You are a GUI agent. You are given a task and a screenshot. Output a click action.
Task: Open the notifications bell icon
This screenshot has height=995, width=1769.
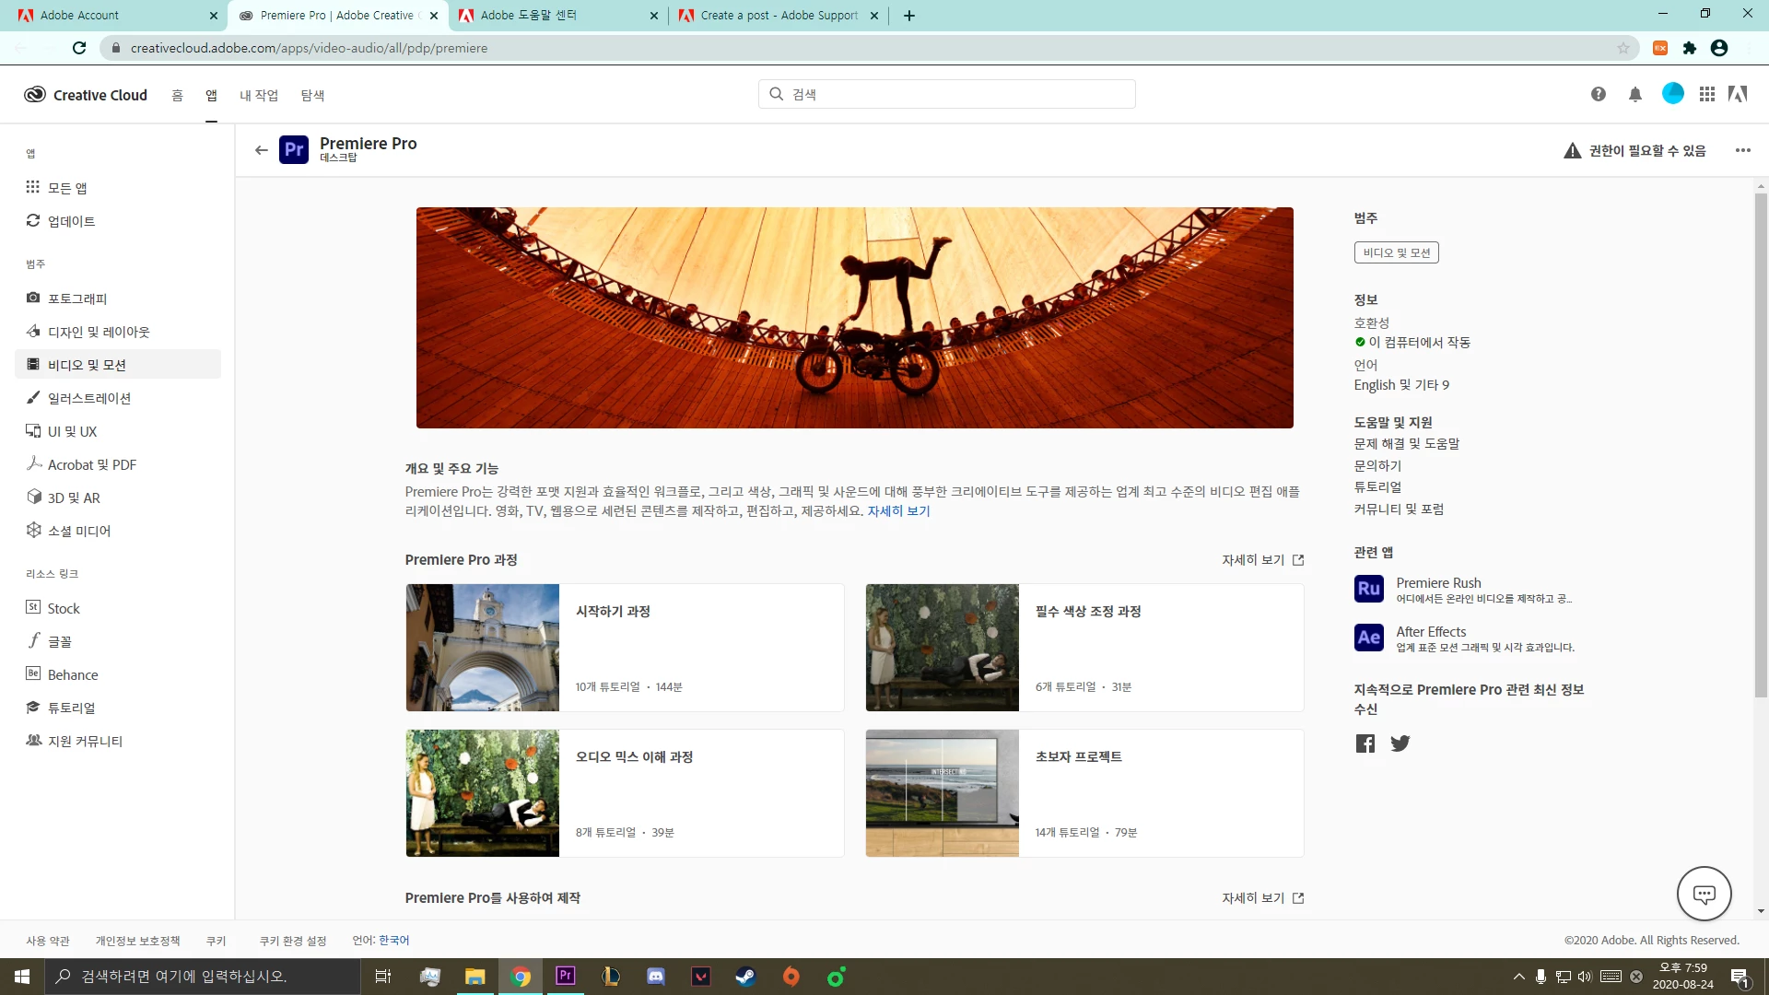[1635, 94]
